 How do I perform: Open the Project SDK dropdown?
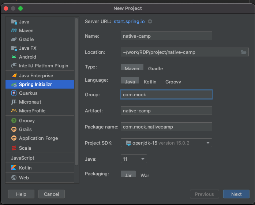(166, 143)
